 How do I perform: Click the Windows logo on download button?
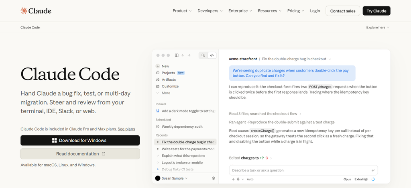tap(54, 141)
